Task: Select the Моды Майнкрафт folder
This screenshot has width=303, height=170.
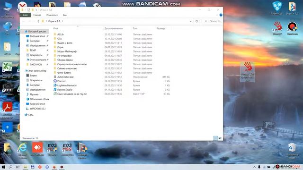Action: (x=67, y=51)
